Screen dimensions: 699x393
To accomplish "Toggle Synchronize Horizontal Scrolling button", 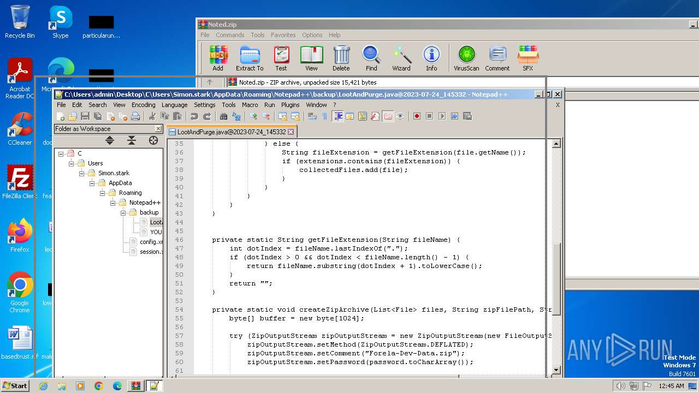I will 295,116.
